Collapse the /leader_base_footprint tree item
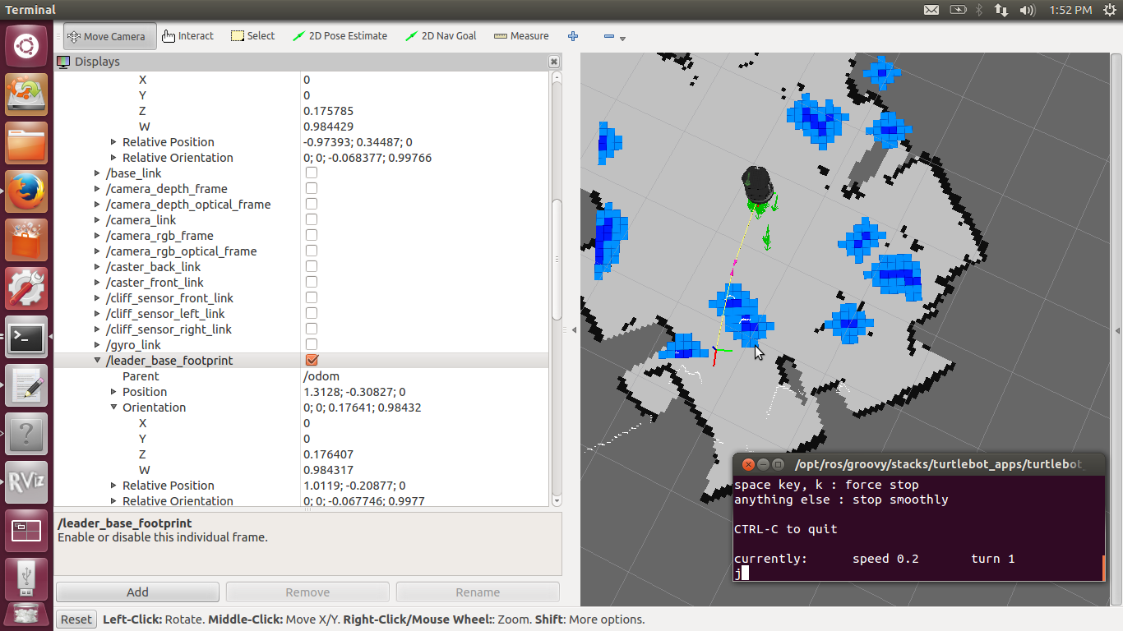Screen dimensions: 1123x631 [98, 361]
